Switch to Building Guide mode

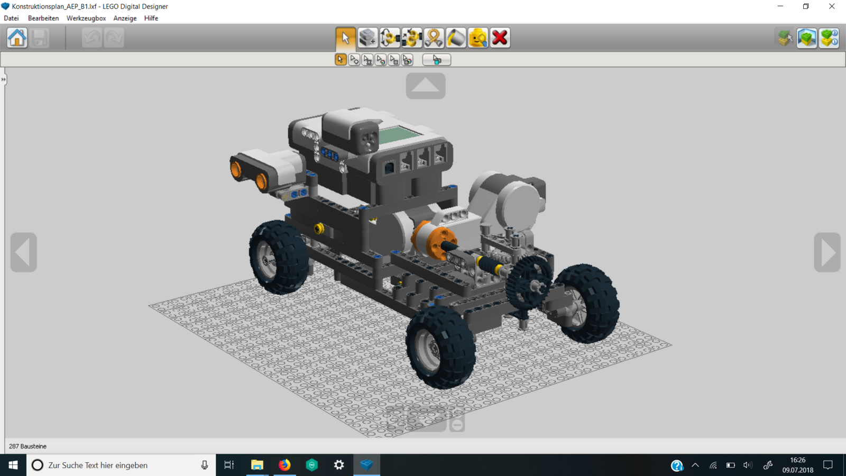pyautogui.click(x=829, y=38)
